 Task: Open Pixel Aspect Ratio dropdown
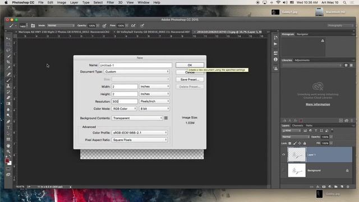click(x=140, y=140)
